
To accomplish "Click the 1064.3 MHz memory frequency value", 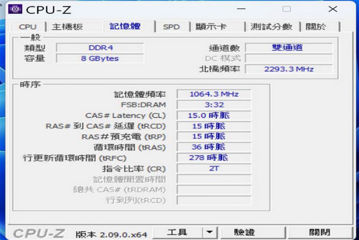I will point(214,94).
